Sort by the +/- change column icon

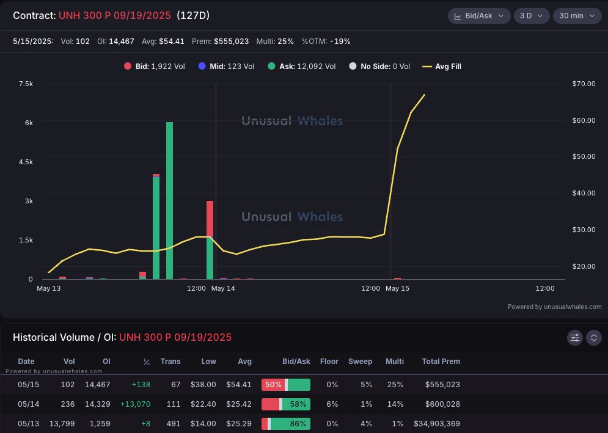click(x=146, y=362)
